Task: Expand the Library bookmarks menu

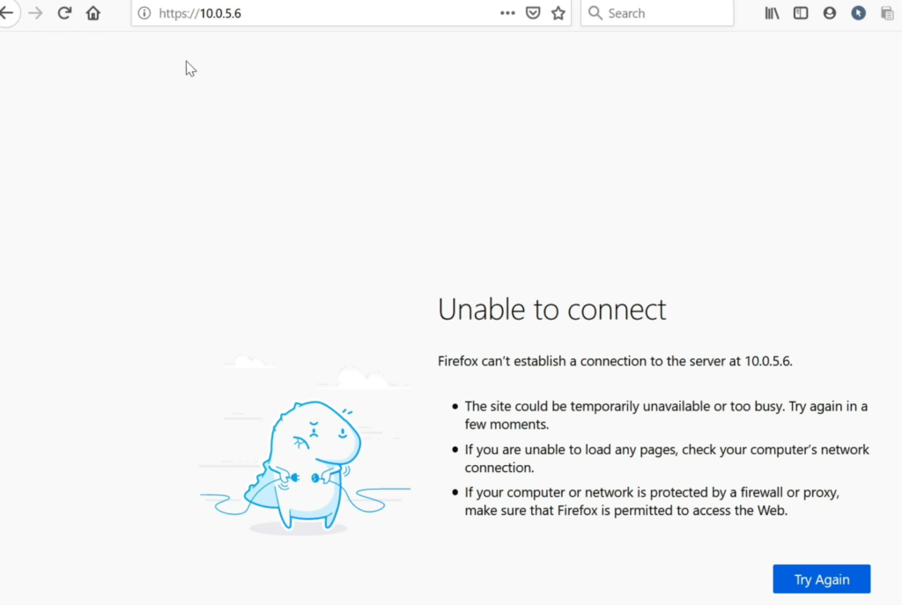Action: tap(772, 13)
